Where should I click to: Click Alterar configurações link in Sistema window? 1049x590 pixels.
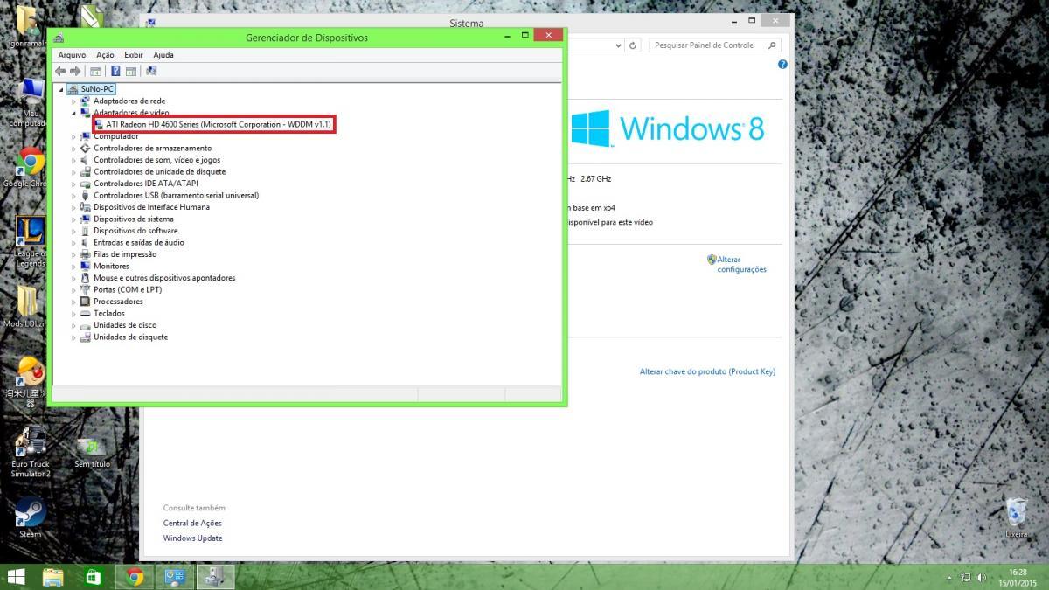pyautogui.click(x=741, y=265)
